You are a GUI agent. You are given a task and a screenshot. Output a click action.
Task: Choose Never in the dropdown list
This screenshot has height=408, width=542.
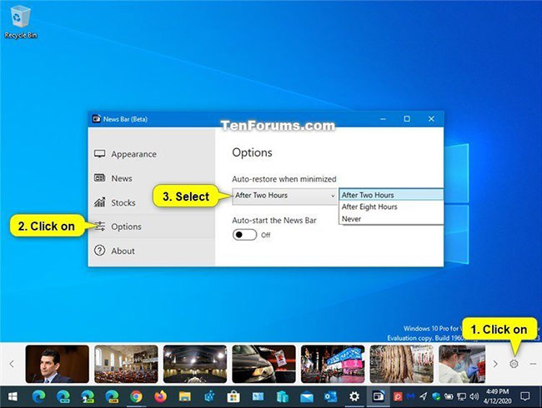tap(391, 219)
